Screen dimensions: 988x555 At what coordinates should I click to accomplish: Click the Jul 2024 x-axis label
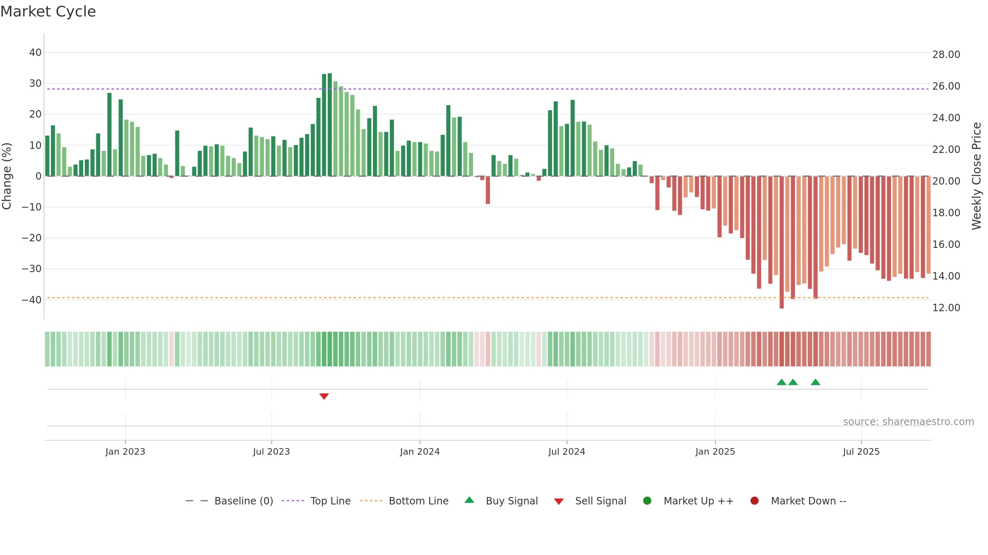tap(567, 451)
